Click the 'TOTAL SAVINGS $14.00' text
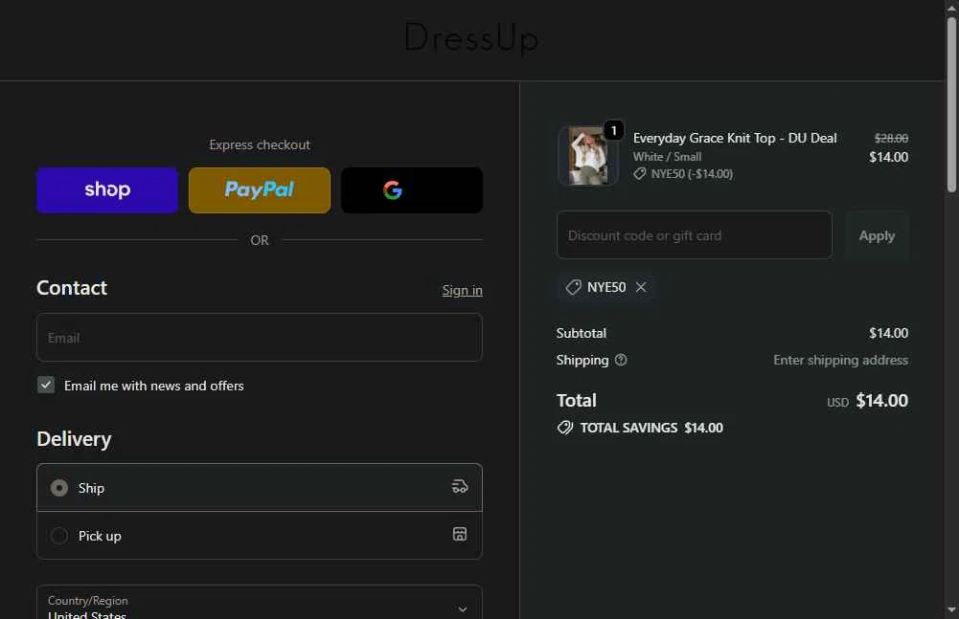 click(x=651, y=428)
